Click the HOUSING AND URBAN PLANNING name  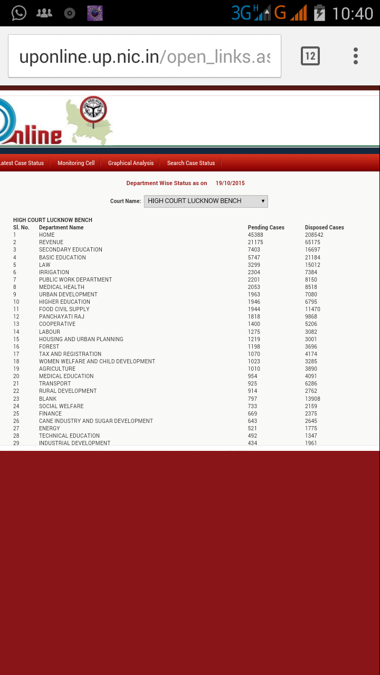[x=81, y=340]
